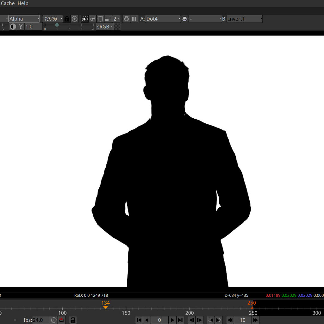Toggle the fps lock icon
The width and height of the screenshot is (324, 324).
(73, 320)
